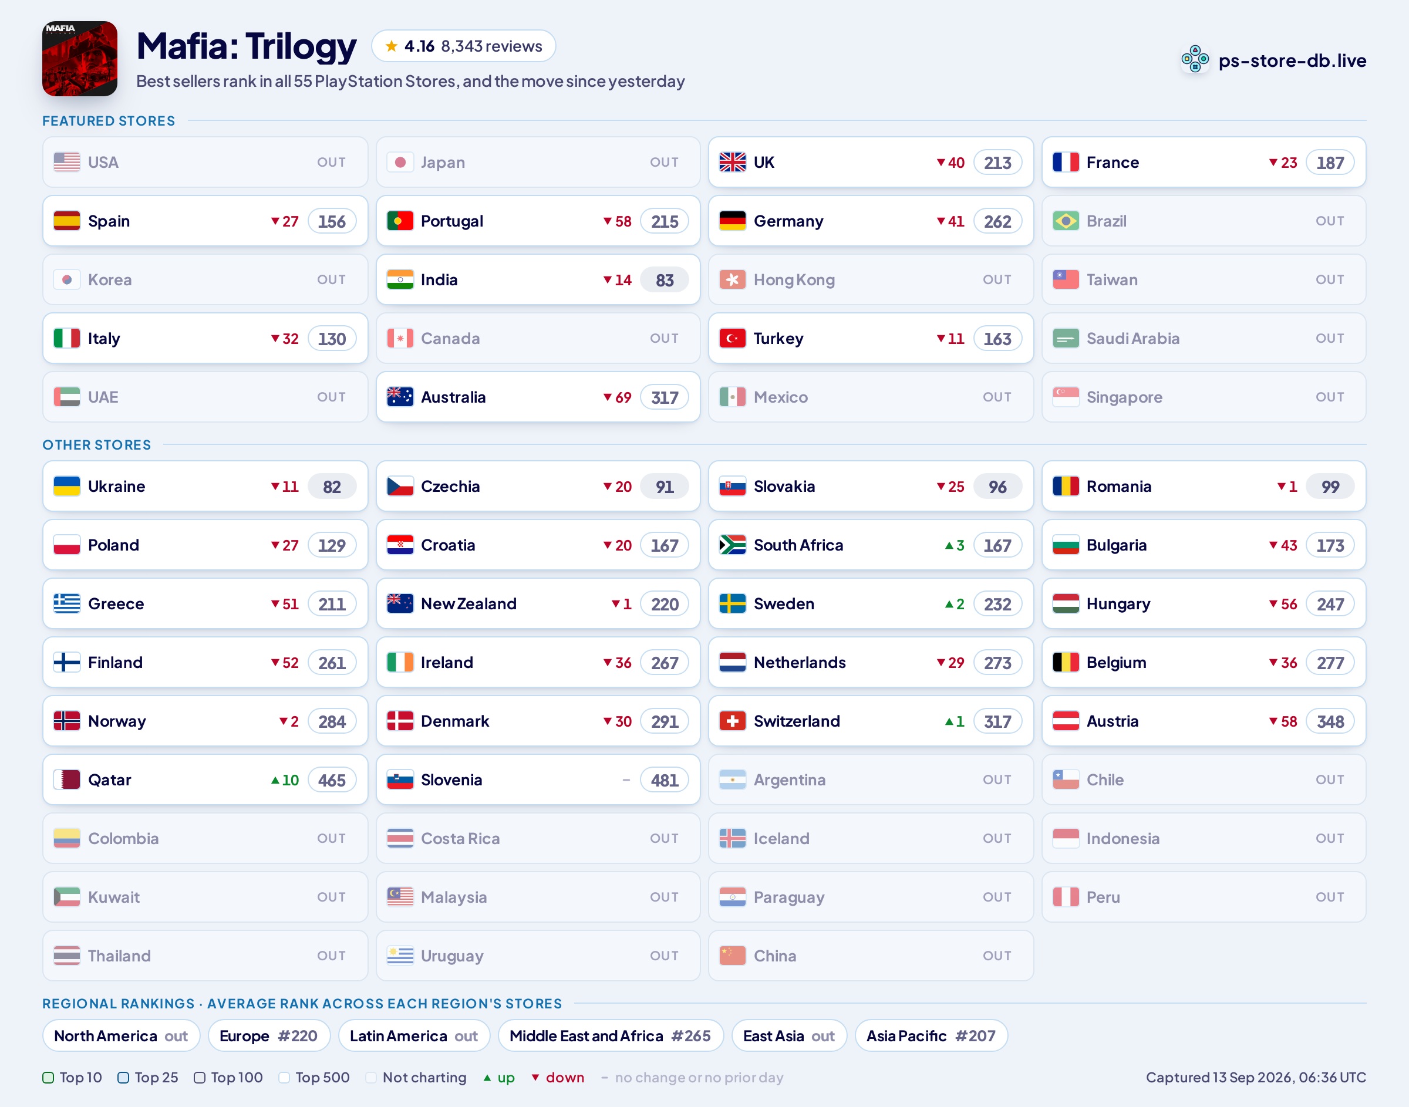1409x1107 pixels.
Task: Click the Top 500 legend swatch
Action: click(284, 1077)
